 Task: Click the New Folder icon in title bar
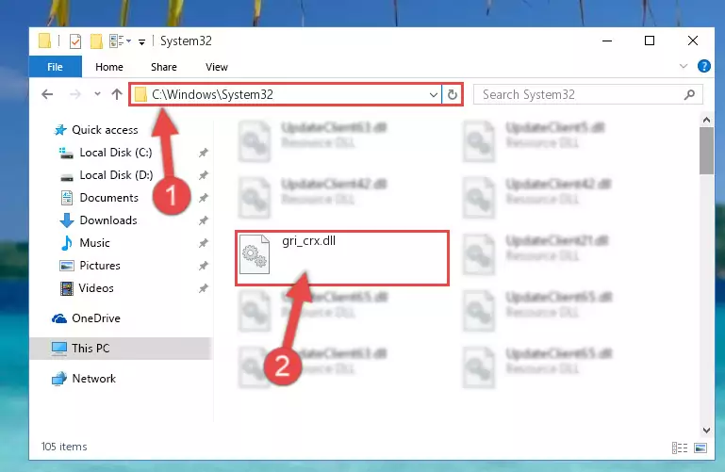[x=96, y=41]
